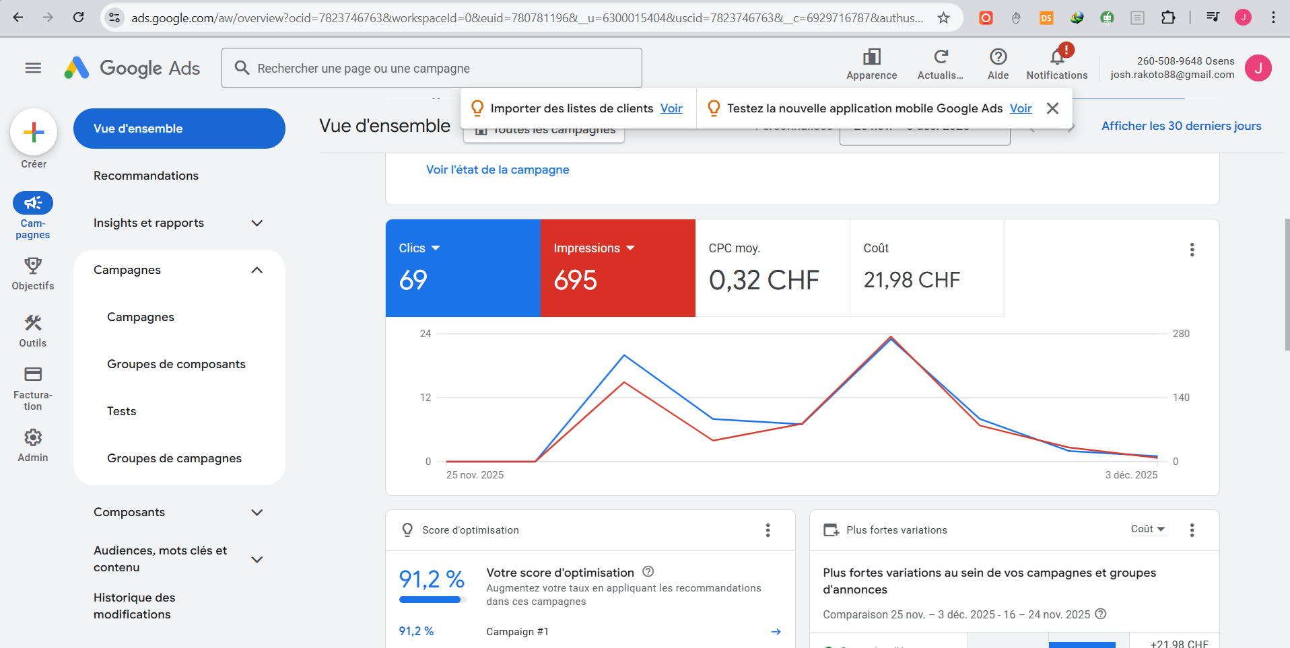Viewport: 1290px width, 648px height.
Task: Open the main hamburger menu
Action: pyautogui.click(x=33, y=68)
